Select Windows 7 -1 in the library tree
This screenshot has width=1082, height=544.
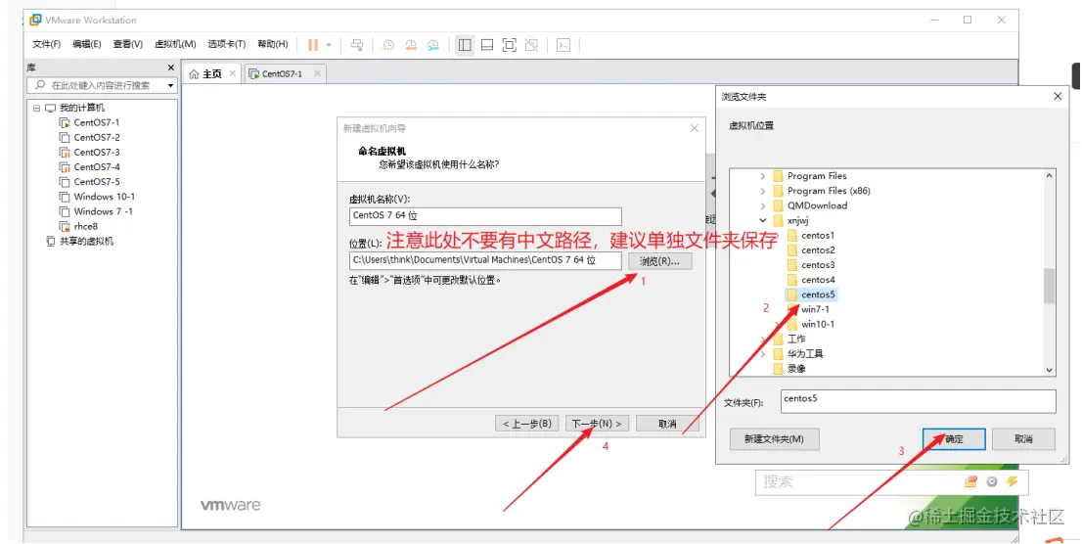point(104,211)
